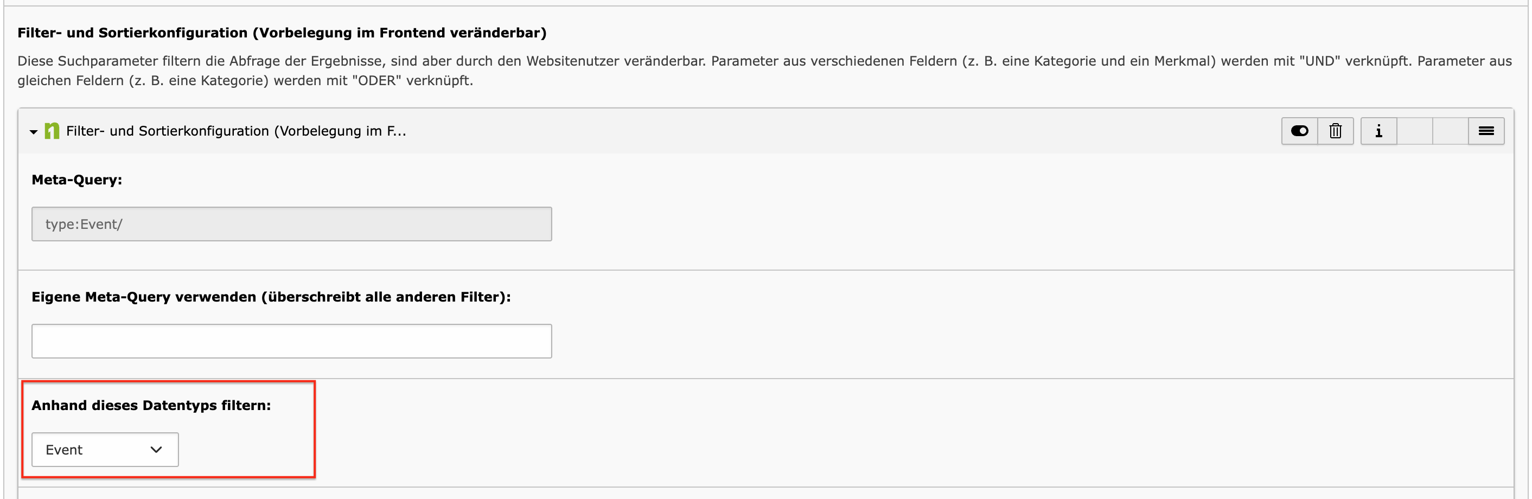Screen dimensions: 1532x499
Task: Focus the Eigene Meta-Query verwenden input
Action: tap(291, 341)
